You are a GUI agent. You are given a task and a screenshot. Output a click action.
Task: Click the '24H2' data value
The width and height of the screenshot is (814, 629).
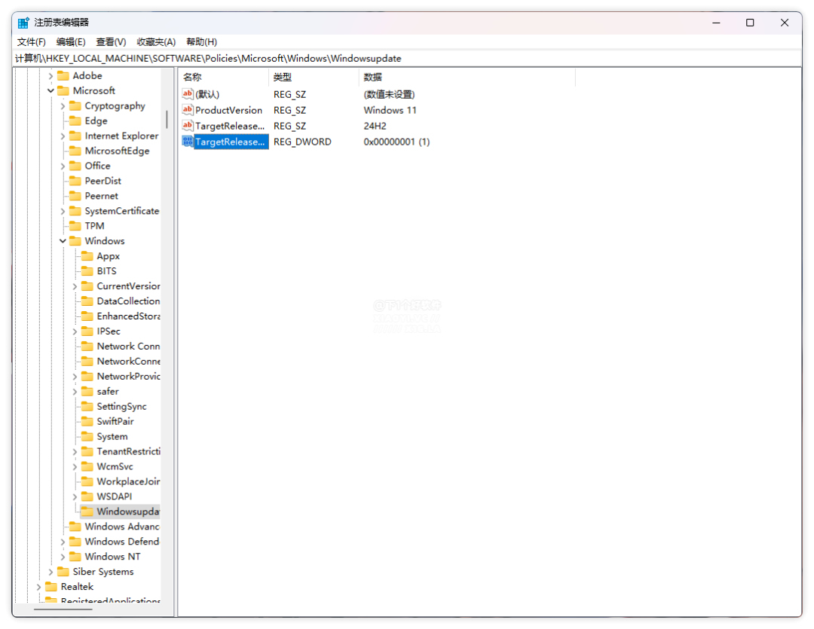375,126
